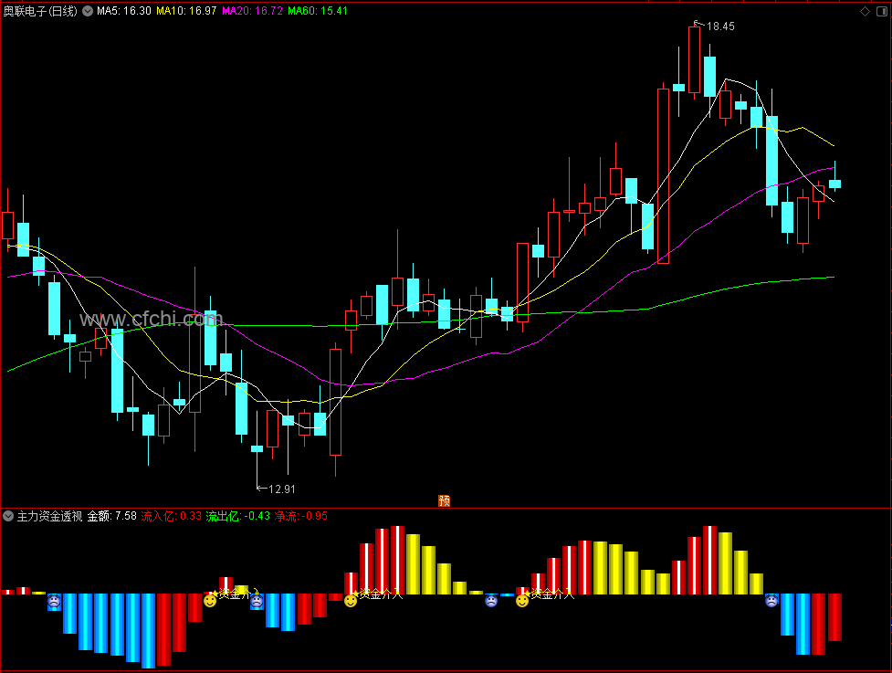Click the 18.45 high price marker
Image resolution: width=892 pixels, height=673 pixels.
[x=720, y=26]
